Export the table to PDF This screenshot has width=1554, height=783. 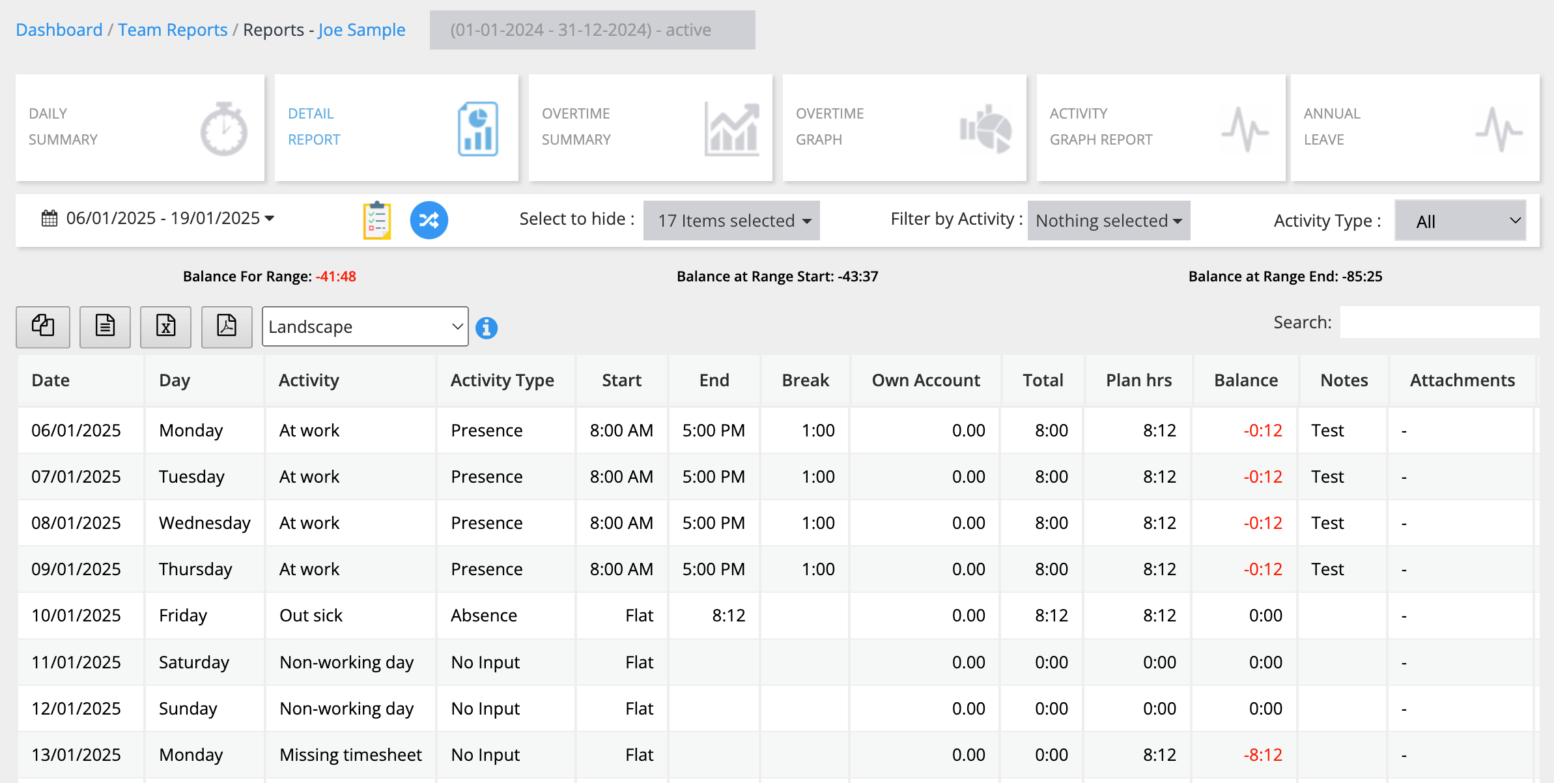tap(227, 326)
